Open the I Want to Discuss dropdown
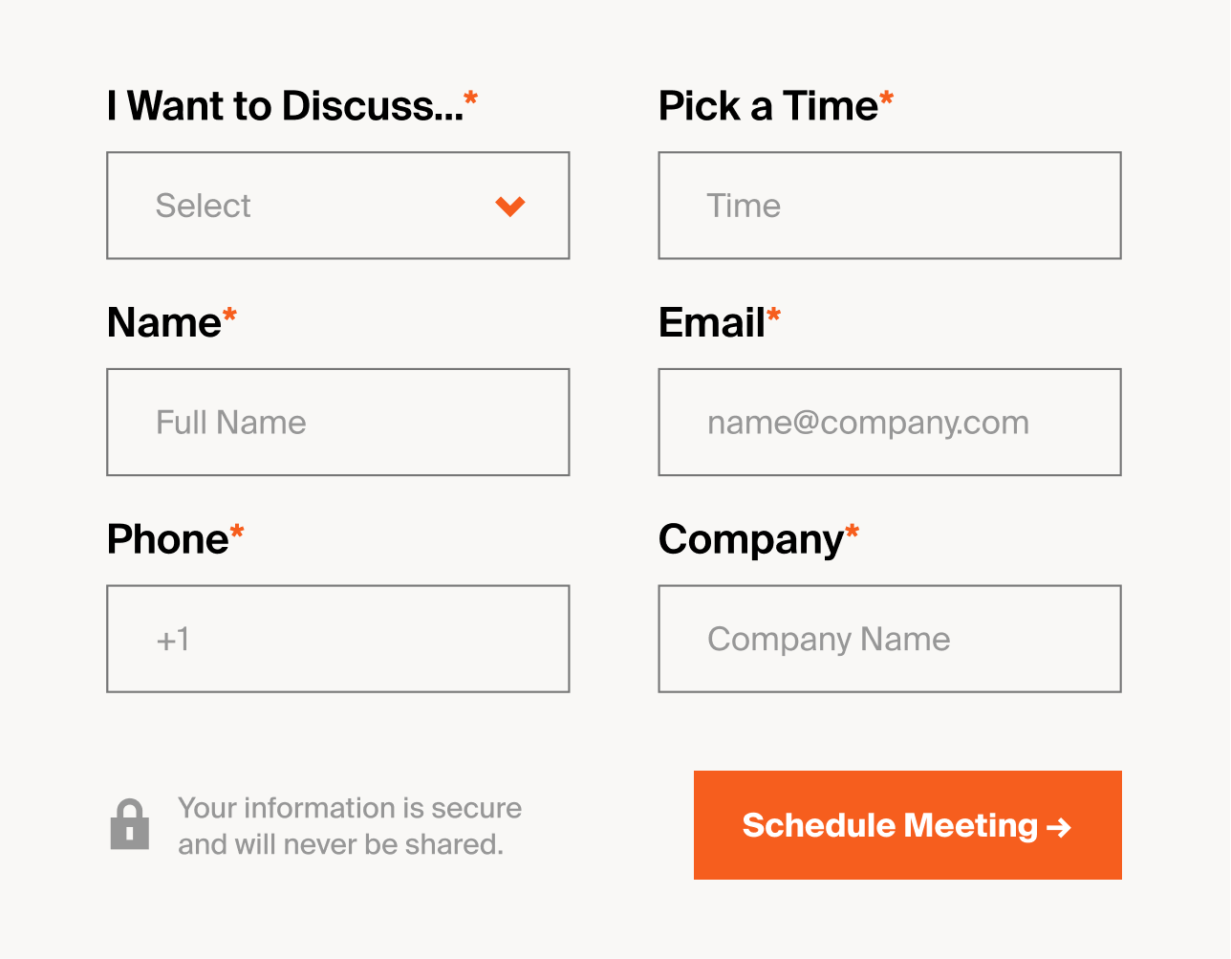Screen dimensions: 1231x959 pos(338,206)
